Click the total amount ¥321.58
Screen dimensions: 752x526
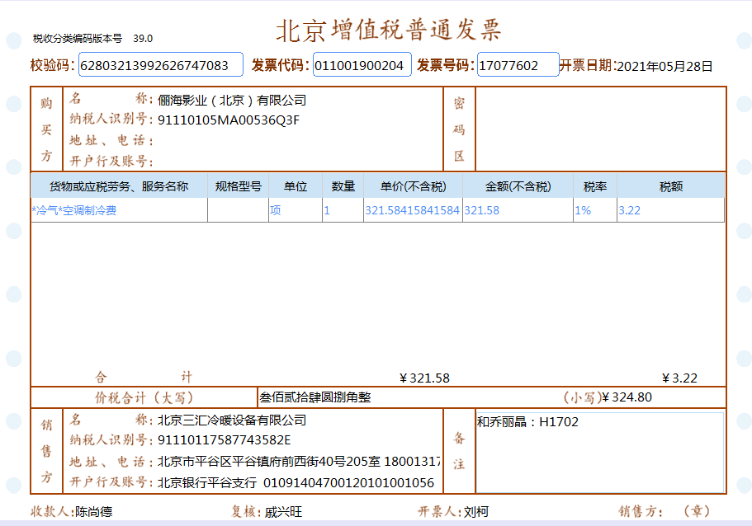click(424, 378)
